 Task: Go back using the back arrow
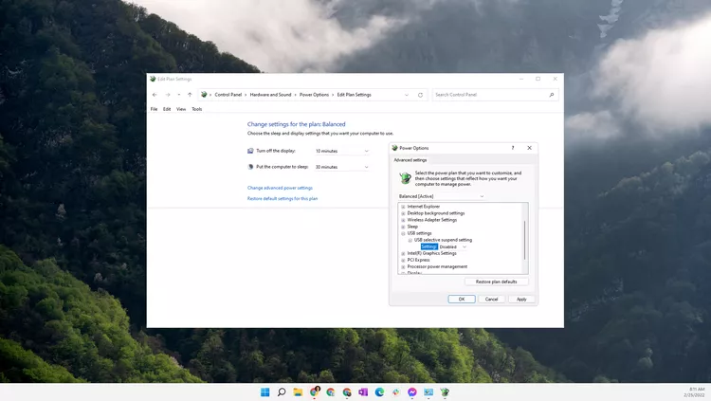tap(155, 95)
